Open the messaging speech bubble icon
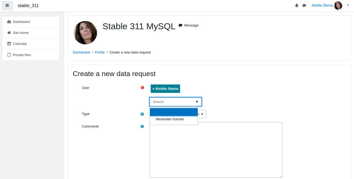 click(304, 6)
